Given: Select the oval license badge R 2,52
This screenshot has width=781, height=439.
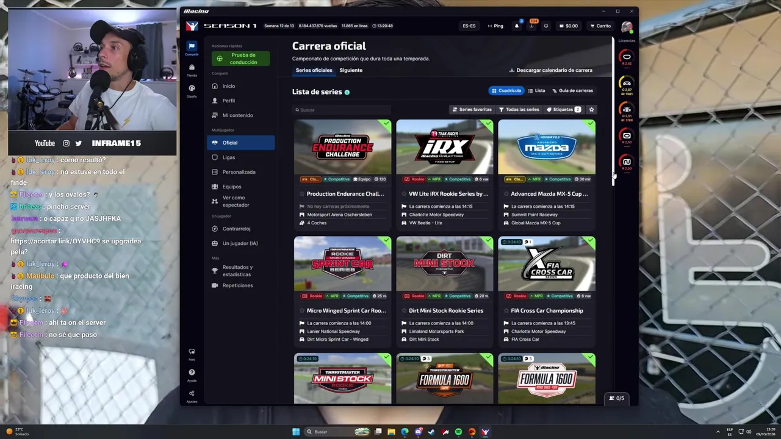Looking at the screenshot, I should point(626,58).
